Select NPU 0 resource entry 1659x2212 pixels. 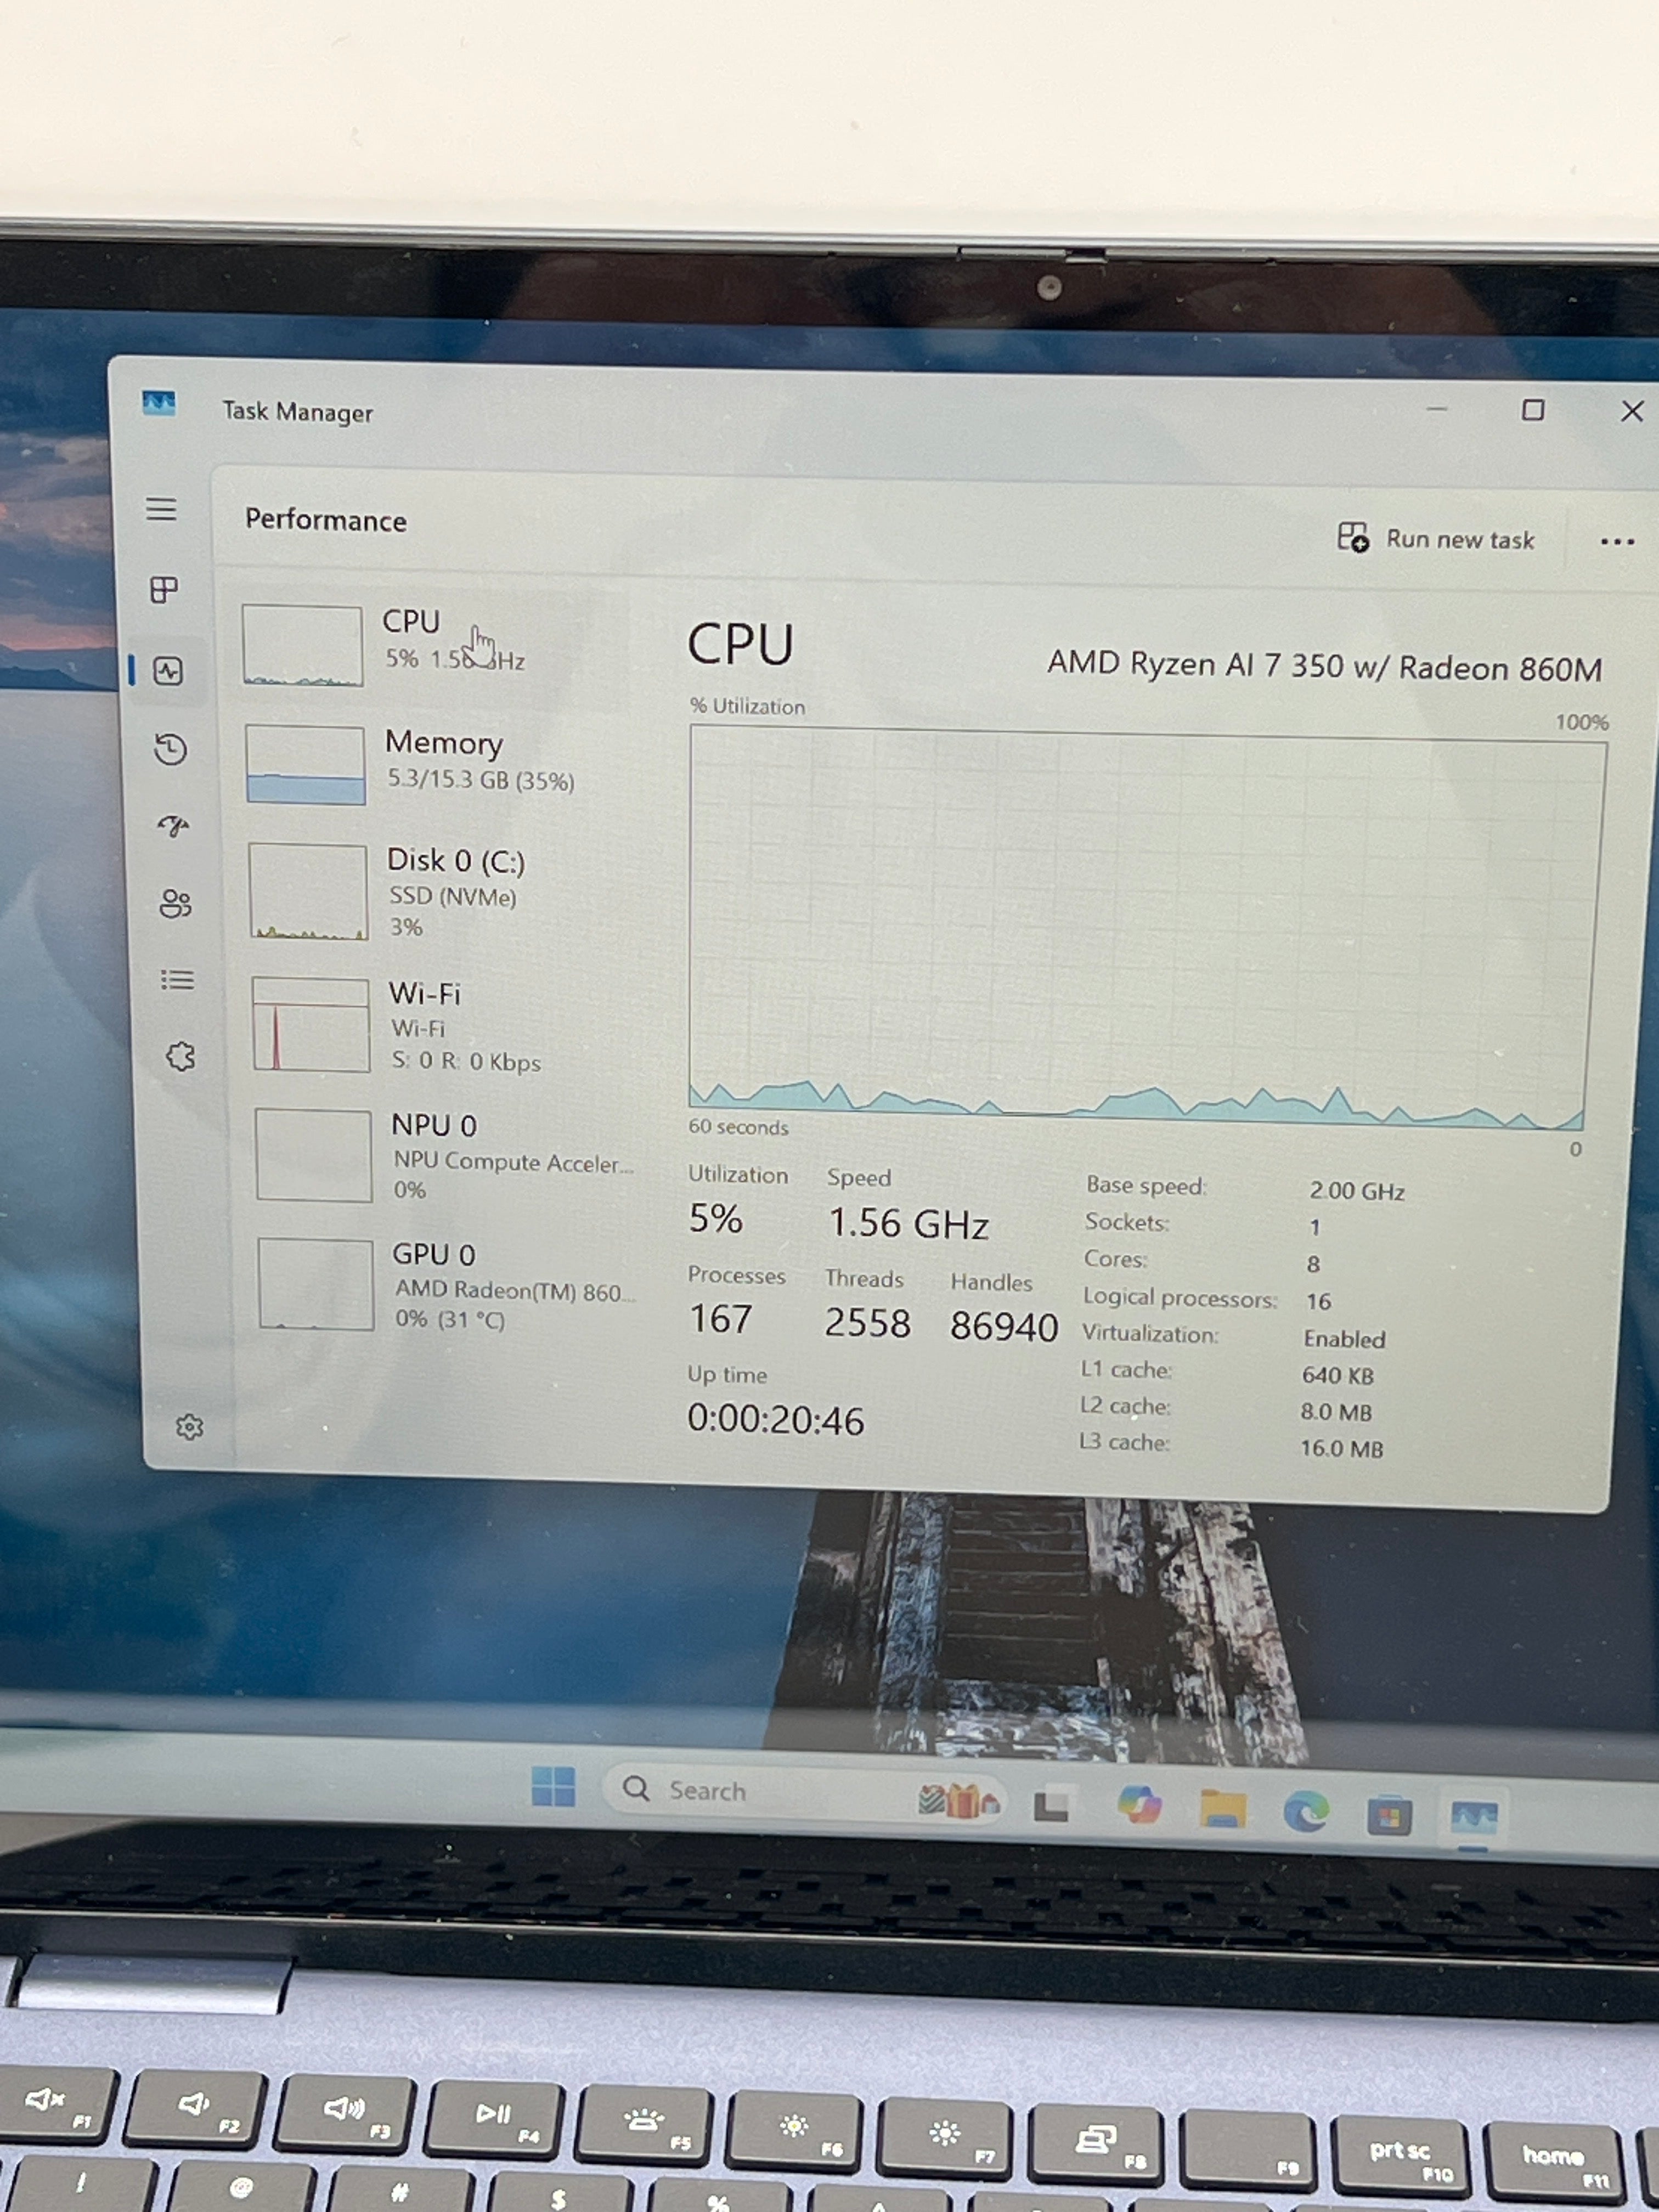pyautogui.click(x=444, y=1155)
